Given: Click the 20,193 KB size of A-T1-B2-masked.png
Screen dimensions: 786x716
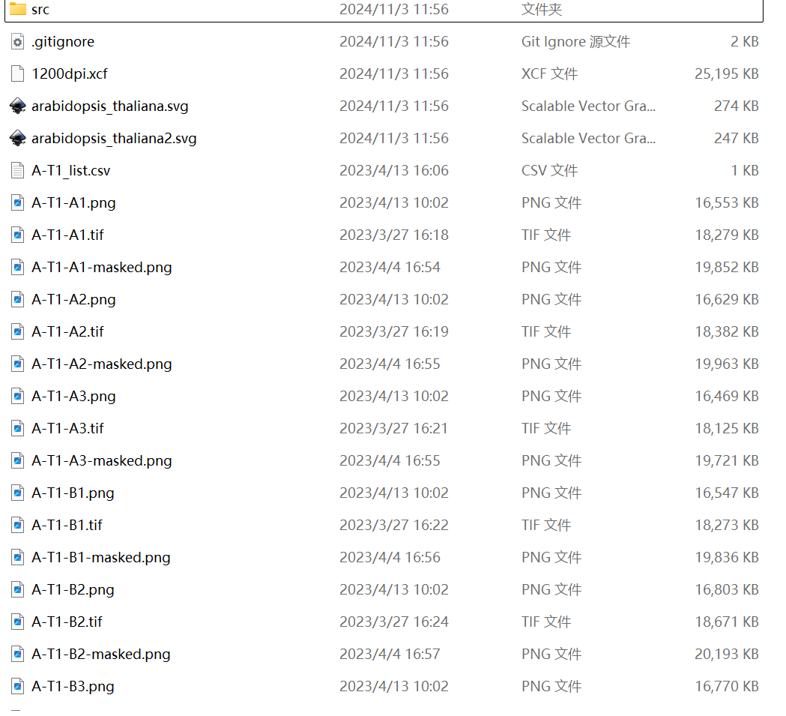Looking at the screenshot, I should pos(726,654).
